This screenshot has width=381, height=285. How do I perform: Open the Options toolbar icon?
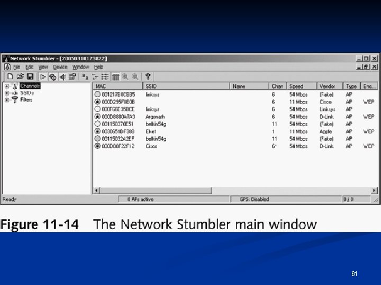[72, 77]
